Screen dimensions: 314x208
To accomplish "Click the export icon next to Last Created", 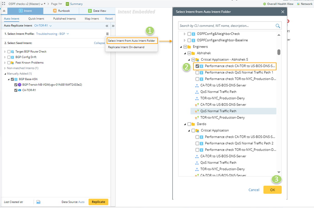I will (39, 202).
